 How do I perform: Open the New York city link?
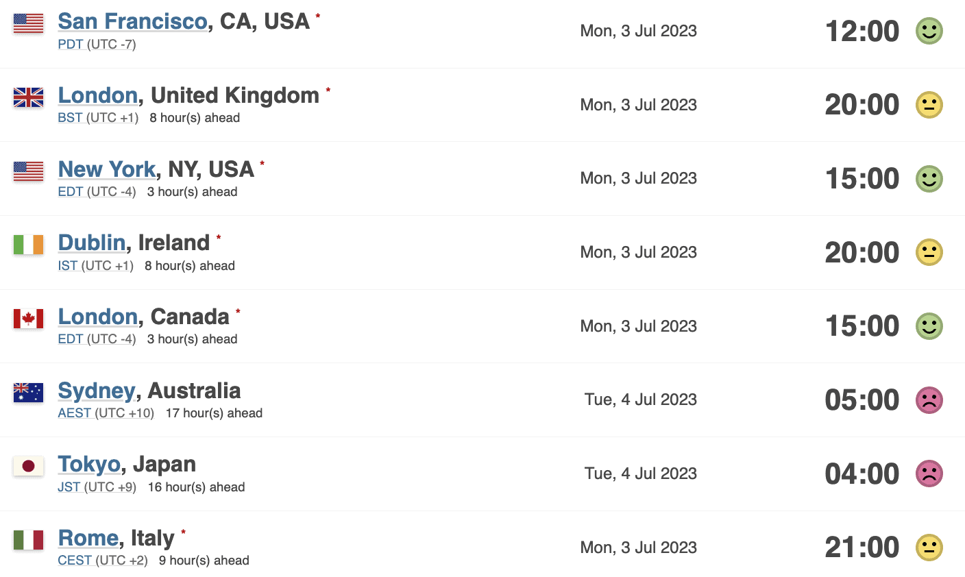click(107, 169)
